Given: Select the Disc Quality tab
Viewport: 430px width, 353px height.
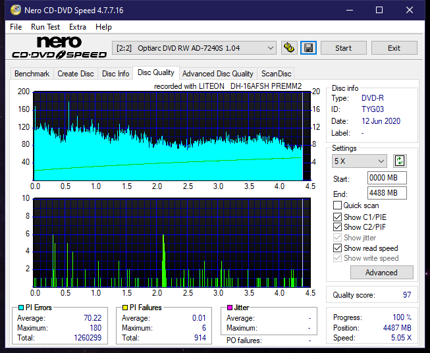Looking at the screenshot, I should (x=156, y=72).
